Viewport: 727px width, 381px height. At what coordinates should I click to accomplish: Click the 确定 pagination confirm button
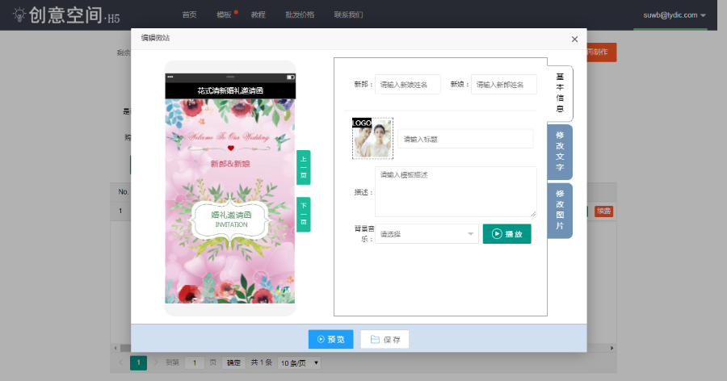coord(233,362)
